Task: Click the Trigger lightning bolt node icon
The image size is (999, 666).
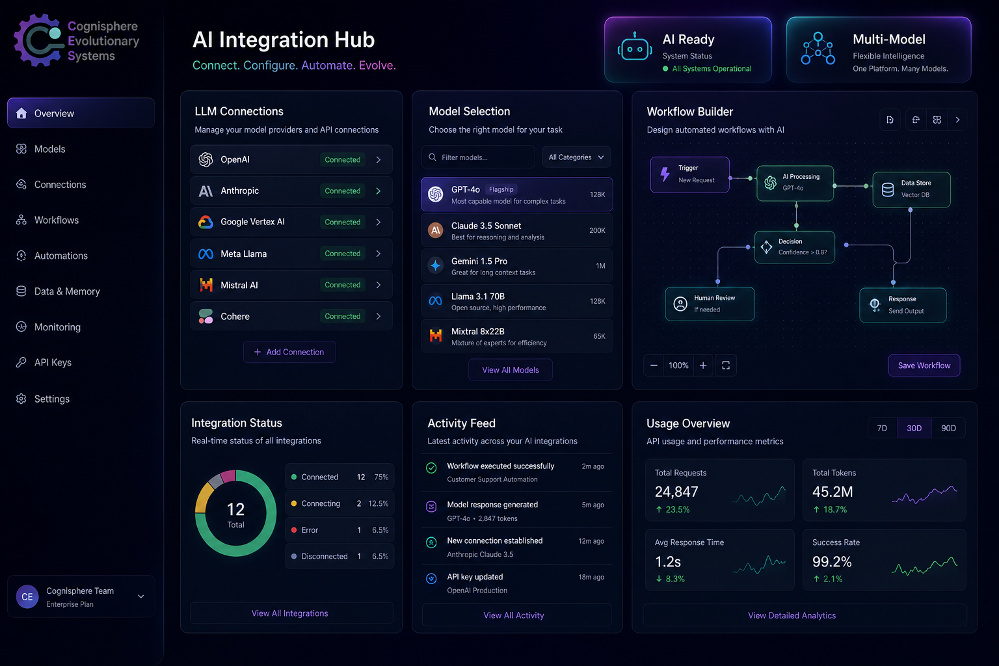Action: pyautogui.click(x=665, y=174)
